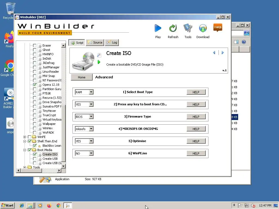The width and height of the screenshot is (279, 209).
Task: Click HELP for Firmware Type
Action: click(196, 117)
